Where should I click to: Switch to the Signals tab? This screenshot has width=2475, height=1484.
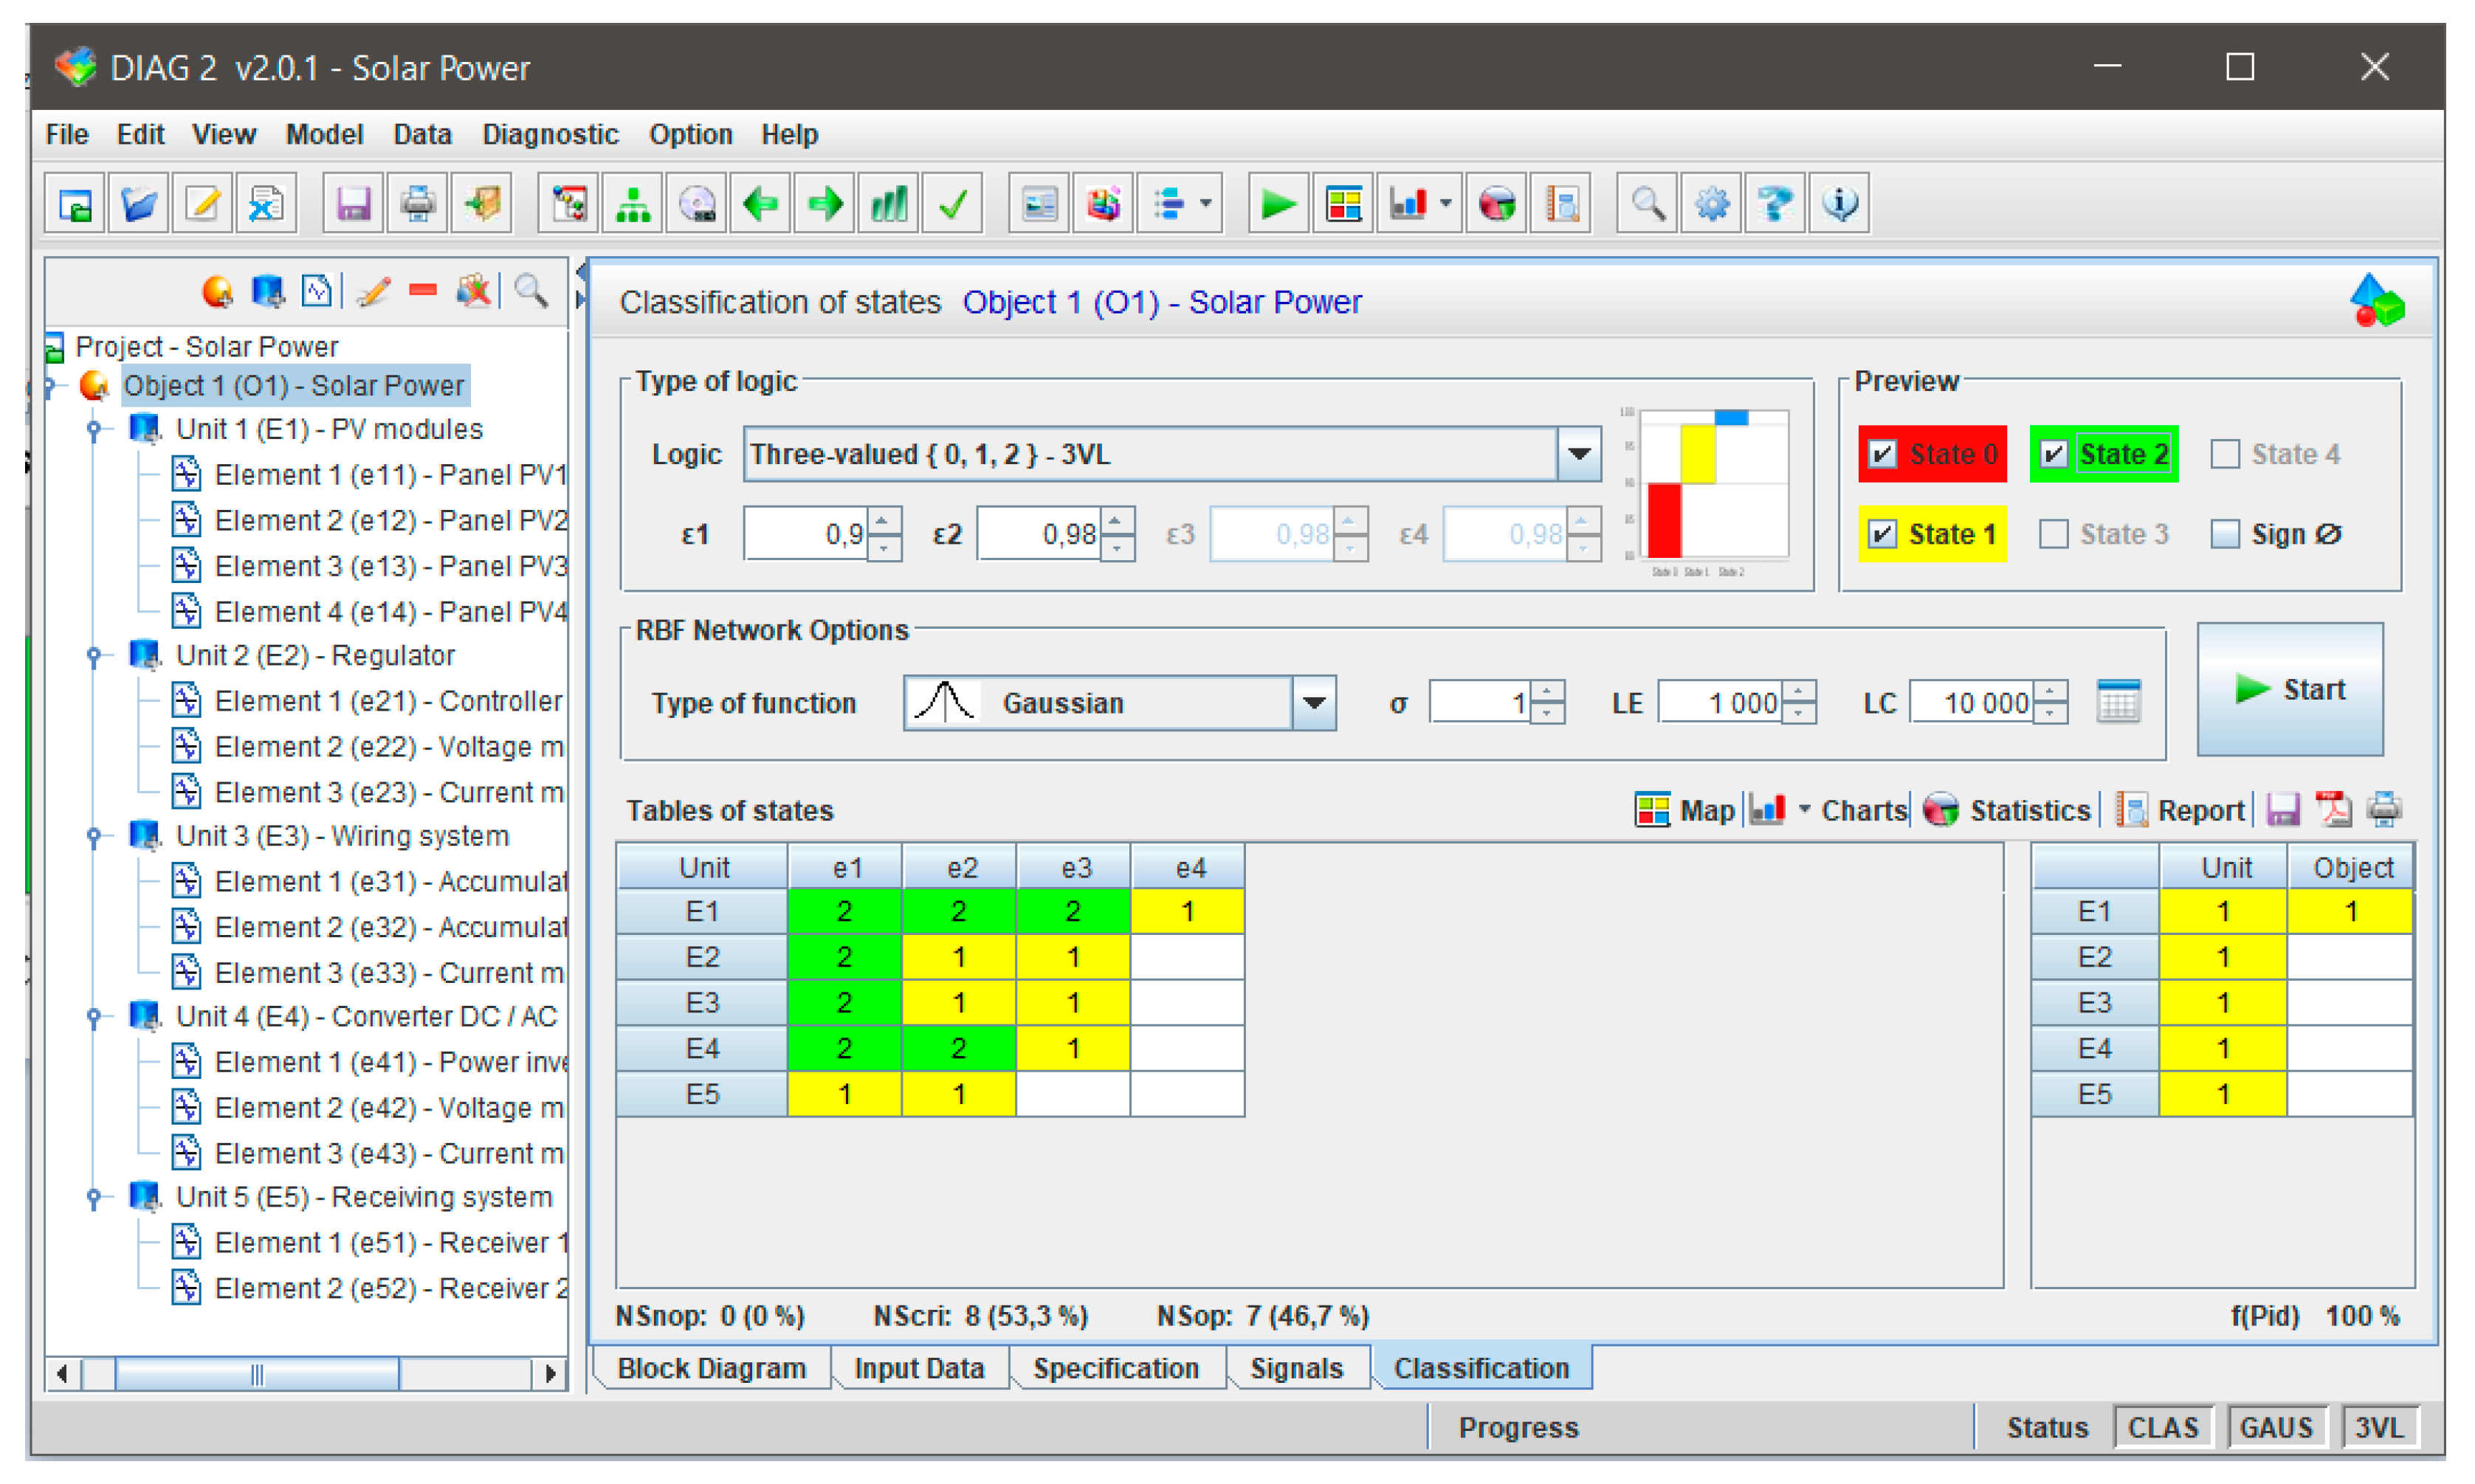(1296, 1368)
